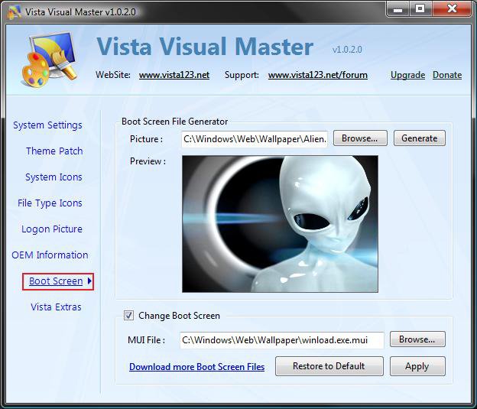Toggle the Change Boot Screen checkbox
Screen dimensions: 477x409
click(128, 315)
